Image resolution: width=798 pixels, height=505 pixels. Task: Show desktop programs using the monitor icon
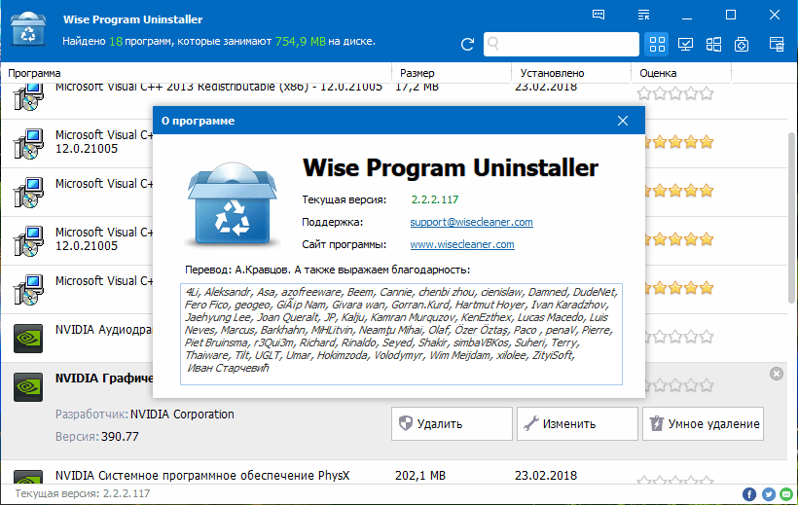coord(686,44)
